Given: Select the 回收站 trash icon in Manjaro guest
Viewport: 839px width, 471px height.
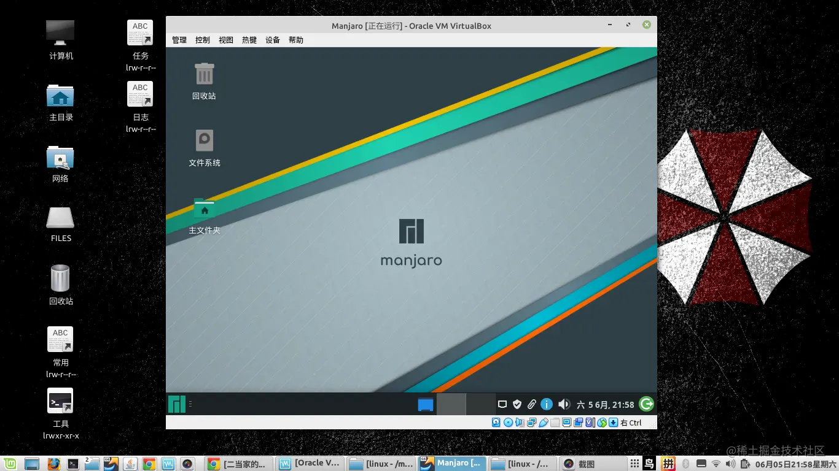Looking at the screenshot, I should click(204, 81).
